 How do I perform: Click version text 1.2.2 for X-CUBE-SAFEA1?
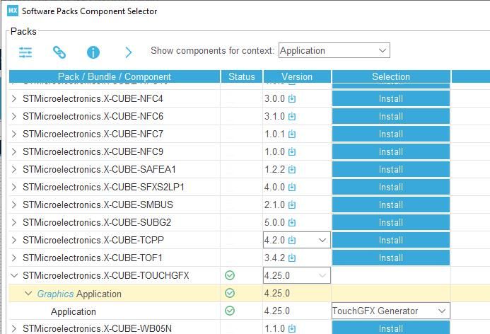point(274,170)
